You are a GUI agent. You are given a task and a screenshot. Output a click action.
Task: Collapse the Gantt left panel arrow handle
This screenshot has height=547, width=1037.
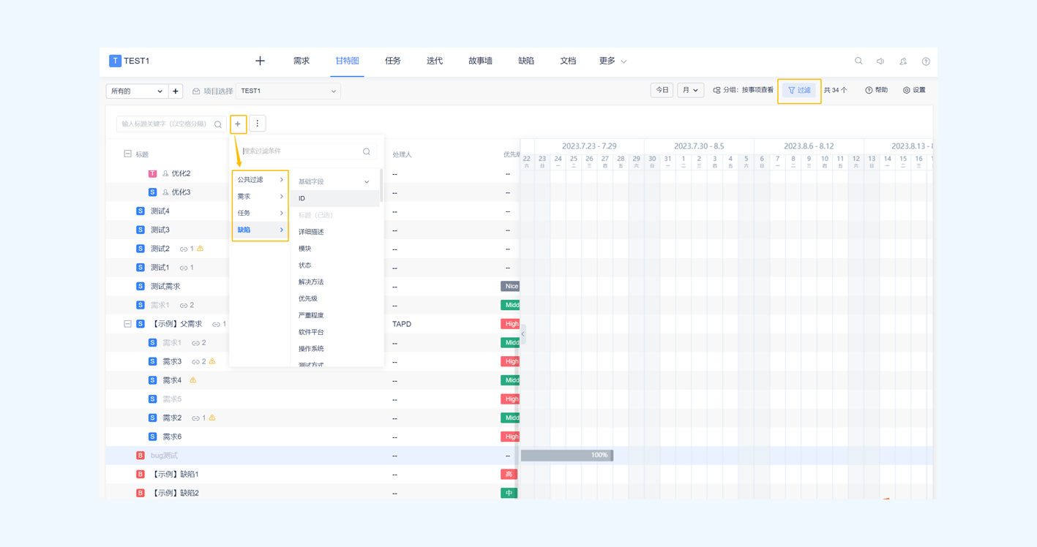[x=523, y=334]
